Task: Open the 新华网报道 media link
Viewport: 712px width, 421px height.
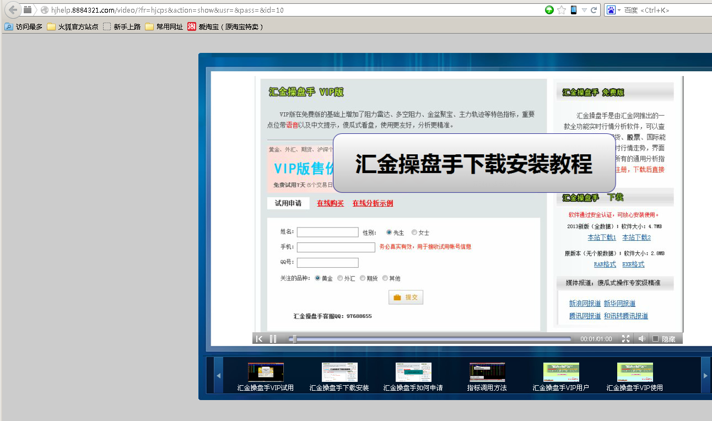Action: click(619, 304)
